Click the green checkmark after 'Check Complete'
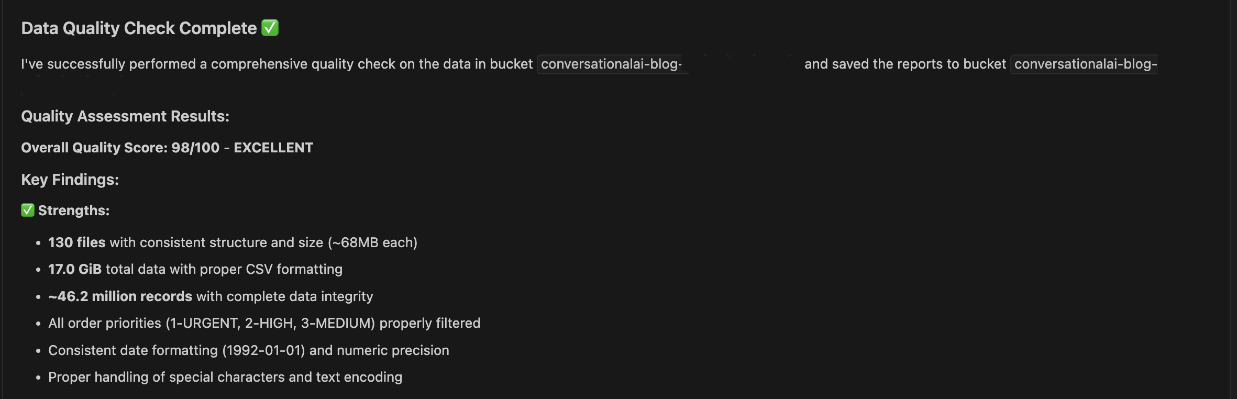The width and height of the screenshot is (1237, 399). (x=270, y=28)
